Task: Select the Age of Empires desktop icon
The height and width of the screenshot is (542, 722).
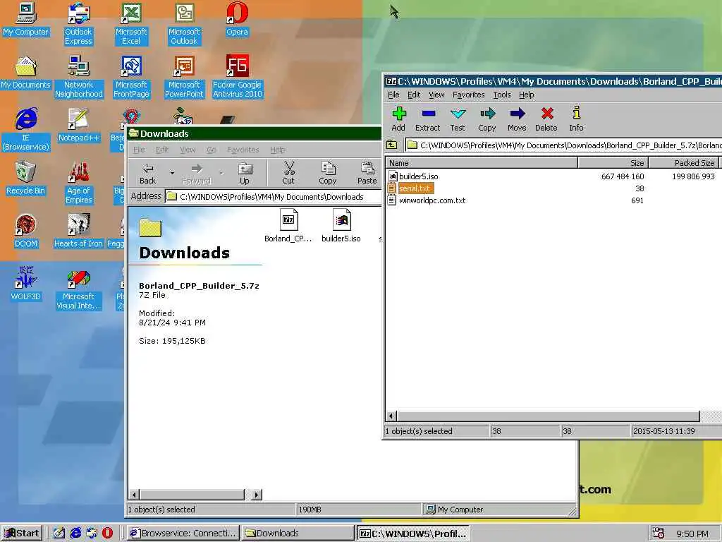Action: click(78, 183)
